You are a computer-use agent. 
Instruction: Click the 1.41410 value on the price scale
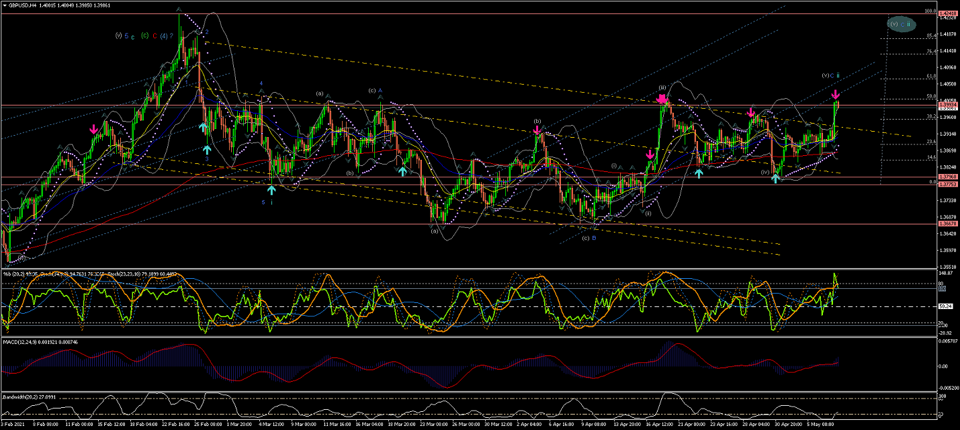948,50
